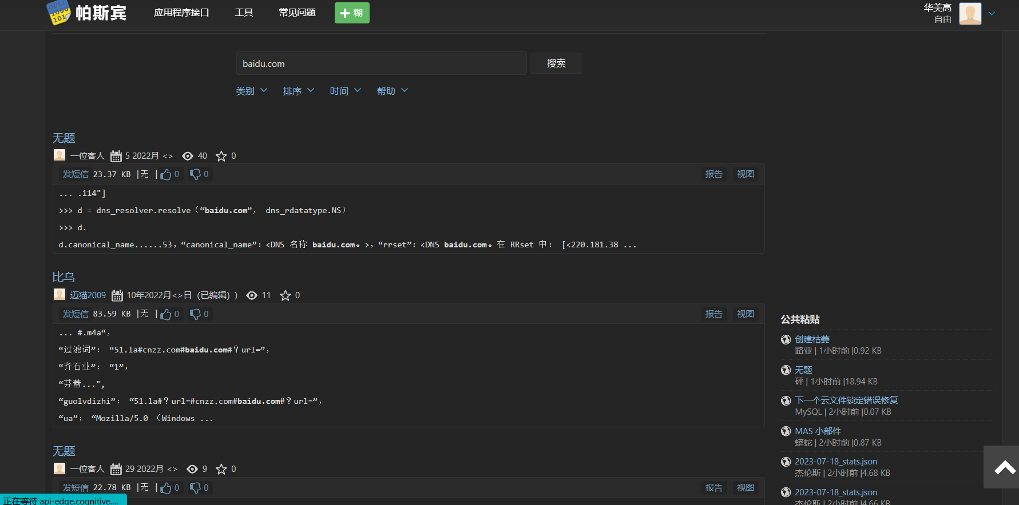This screenshot has width=1019, height=505.
Task: Click 发短信 on the 83.59 KB paste
Action: coord(76,314)
